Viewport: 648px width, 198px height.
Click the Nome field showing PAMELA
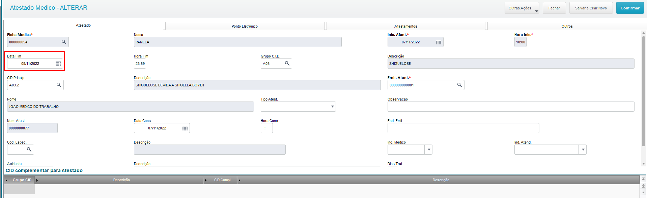coord(237,42)
